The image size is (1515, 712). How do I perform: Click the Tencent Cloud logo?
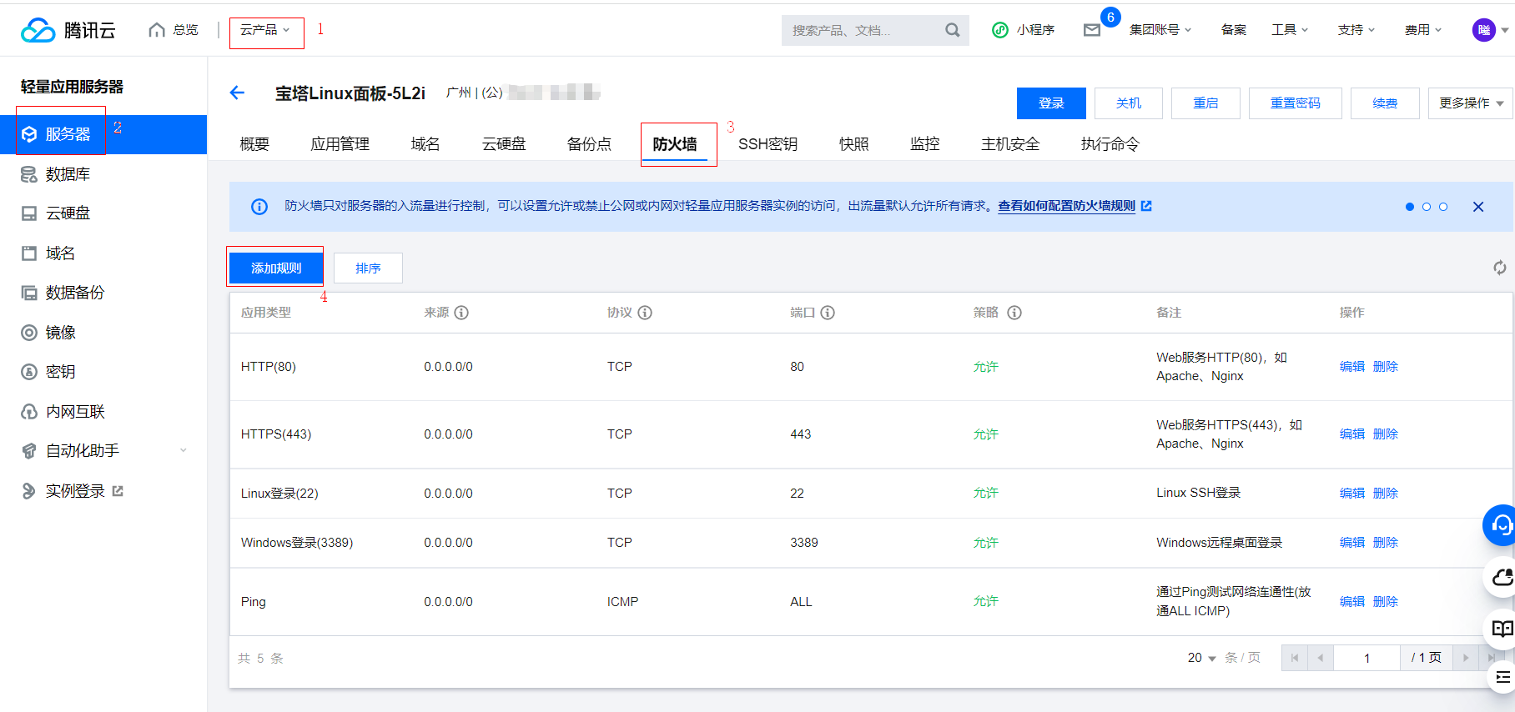[x=68, y=30]
